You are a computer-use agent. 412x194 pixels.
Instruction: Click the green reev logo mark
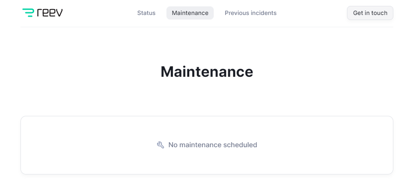pyautogui.click(x=28, y=13)
